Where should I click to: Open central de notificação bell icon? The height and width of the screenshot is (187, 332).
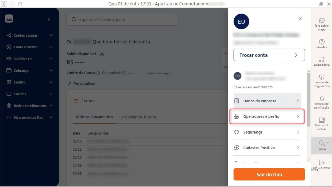point(322,99)
